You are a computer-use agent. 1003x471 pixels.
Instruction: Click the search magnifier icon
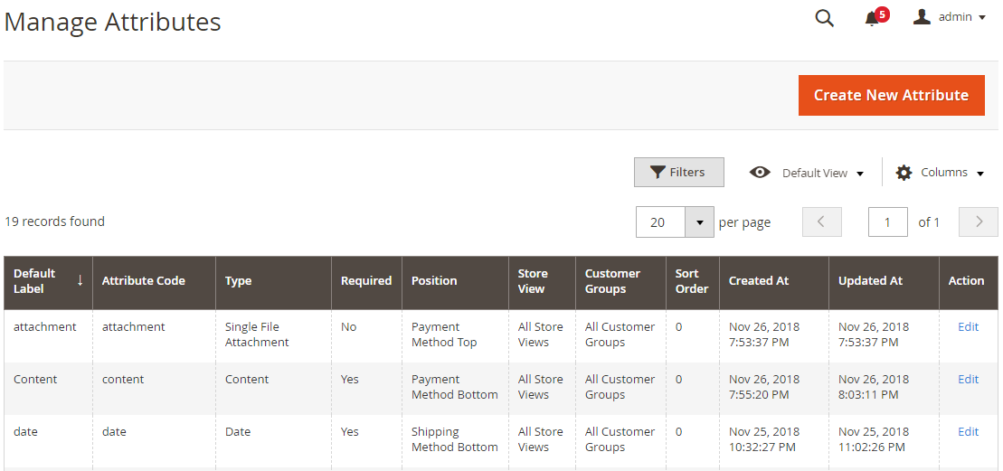tap(824, 18)
